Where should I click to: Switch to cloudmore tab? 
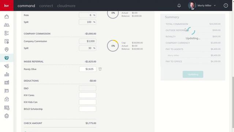point(66,6)
